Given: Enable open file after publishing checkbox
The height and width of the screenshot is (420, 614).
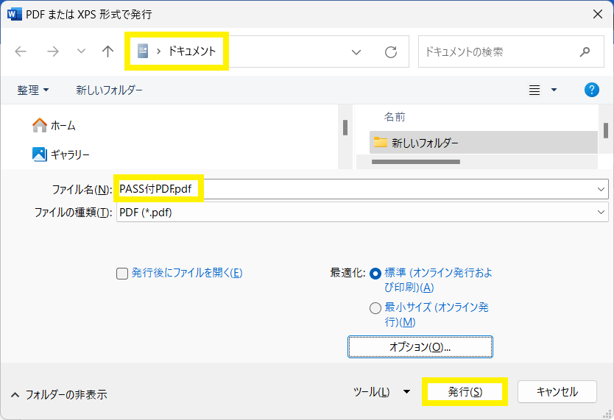Looking at the screenshot, I should pyautogui.click(x=123, y=273).
